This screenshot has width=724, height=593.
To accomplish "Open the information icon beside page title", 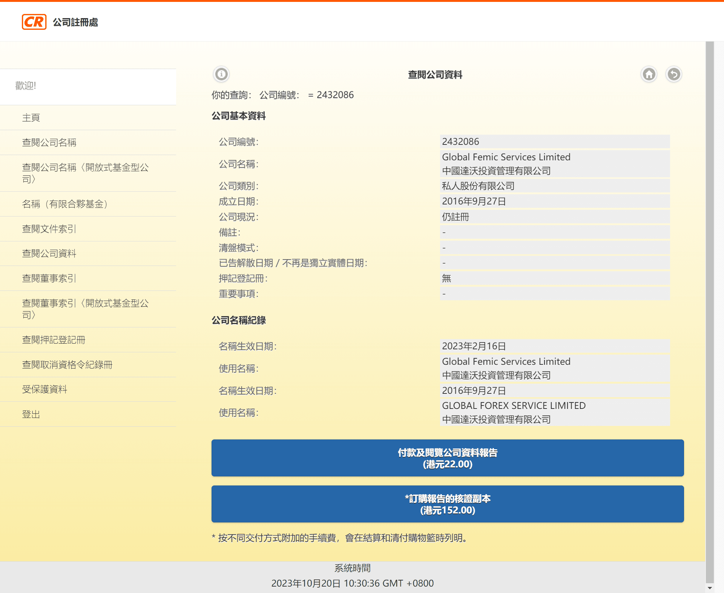I will click(x=221, y=74).
